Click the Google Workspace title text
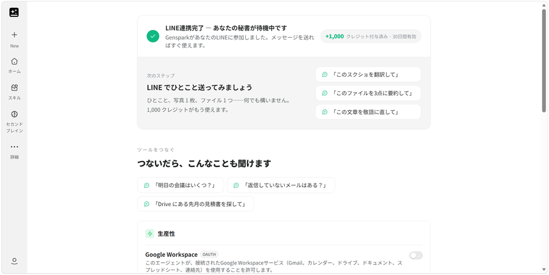Screen dimensions: 549x275 tap(171, 254)
